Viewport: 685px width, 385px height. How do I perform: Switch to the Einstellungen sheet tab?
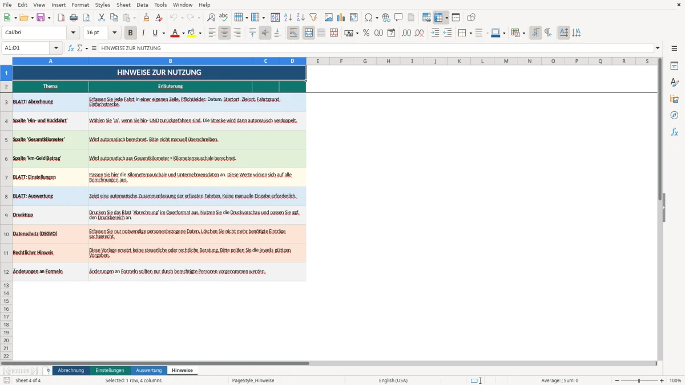pos(110,370)
